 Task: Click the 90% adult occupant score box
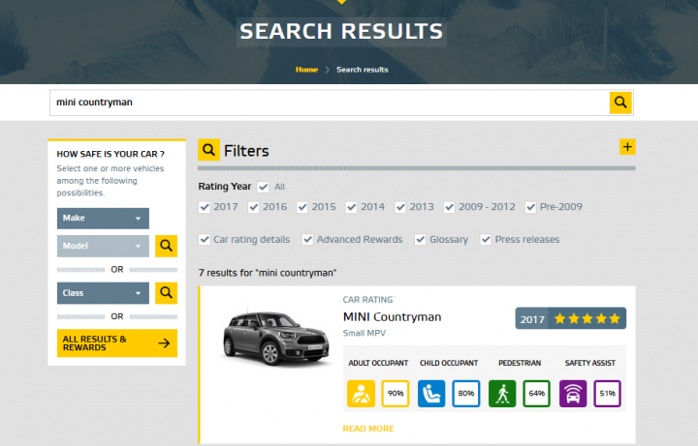pos(396,394)
